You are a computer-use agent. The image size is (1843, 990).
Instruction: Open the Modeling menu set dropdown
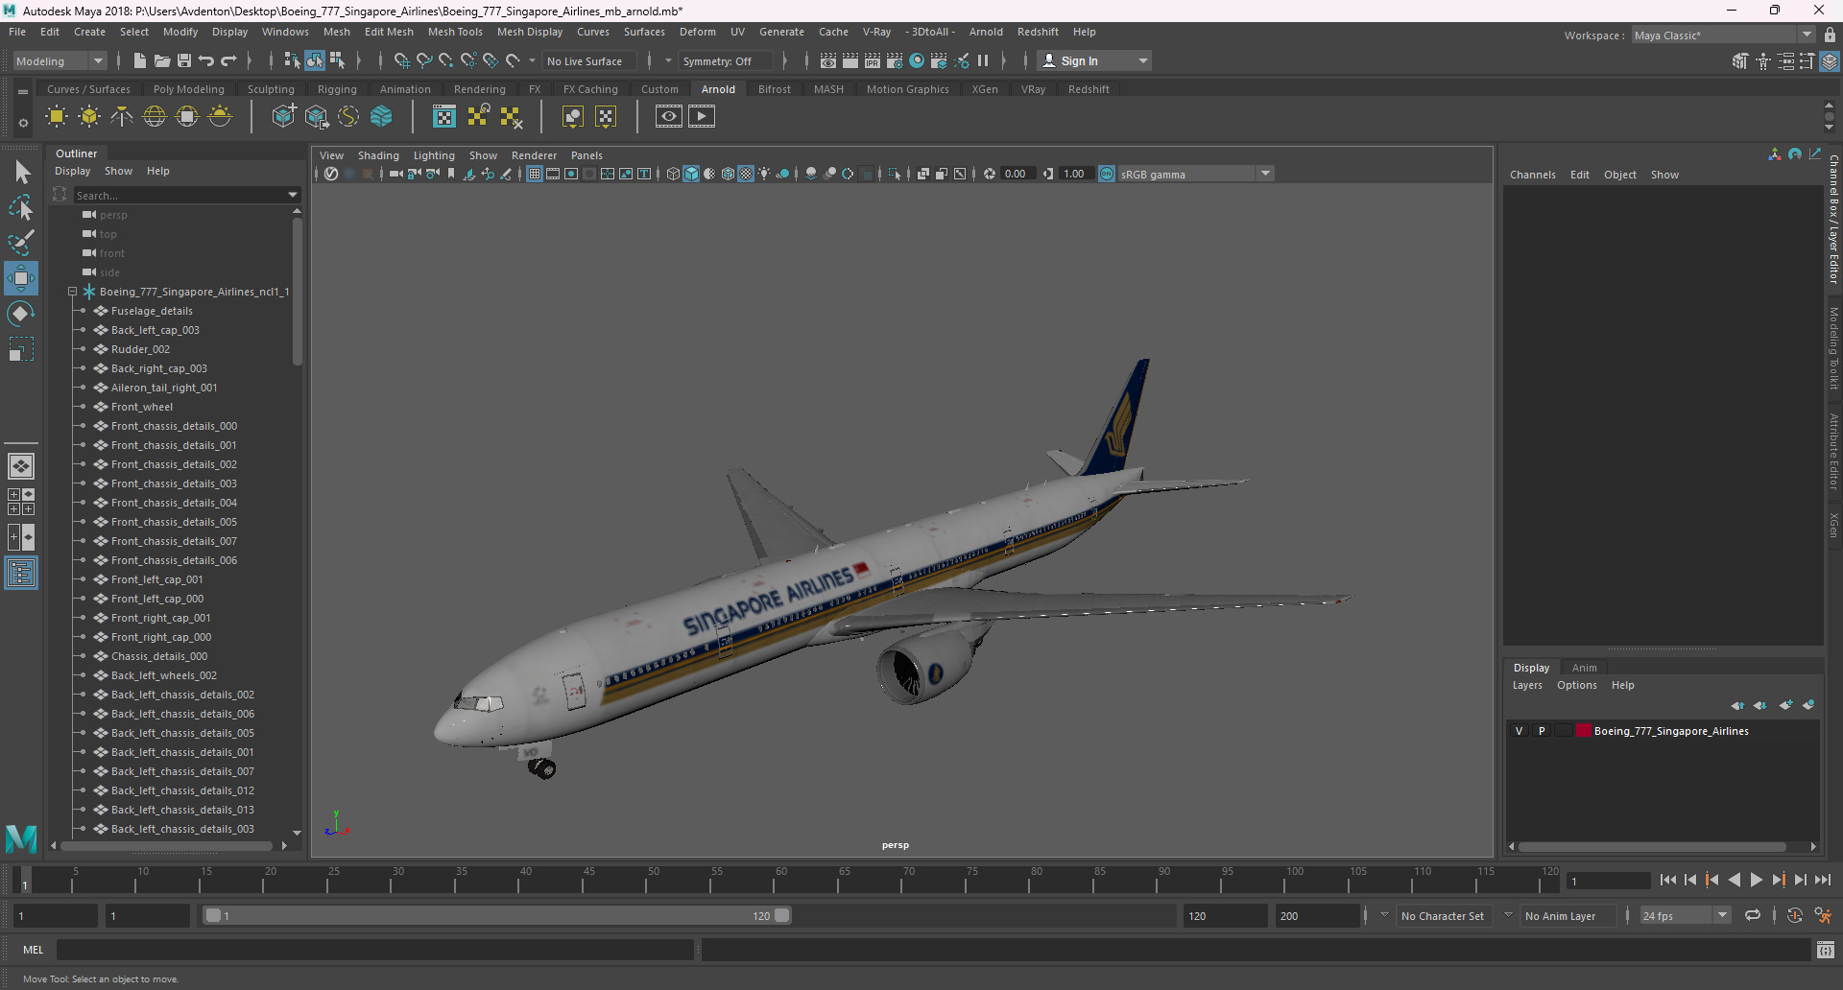point(60,60)
